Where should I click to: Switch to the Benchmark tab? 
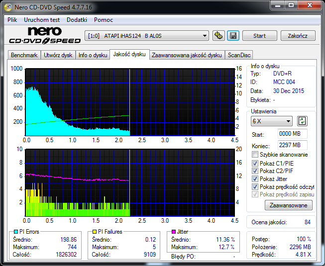[24, 55]
